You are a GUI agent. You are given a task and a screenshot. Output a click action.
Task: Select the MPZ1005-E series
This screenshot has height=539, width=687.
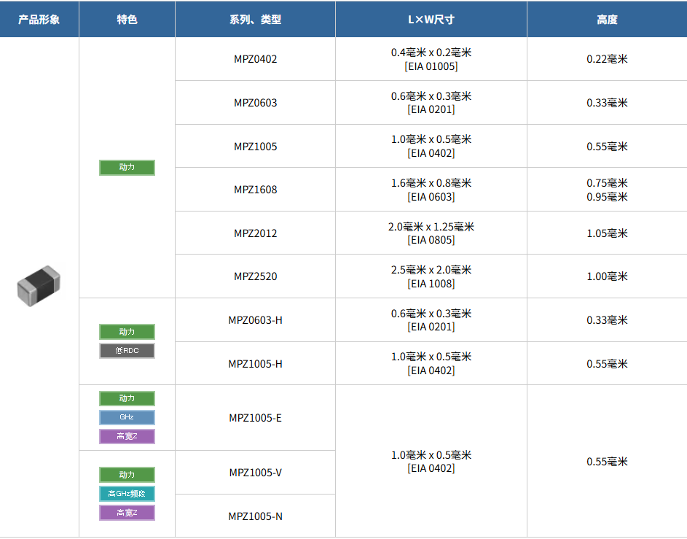click(256, 418)
